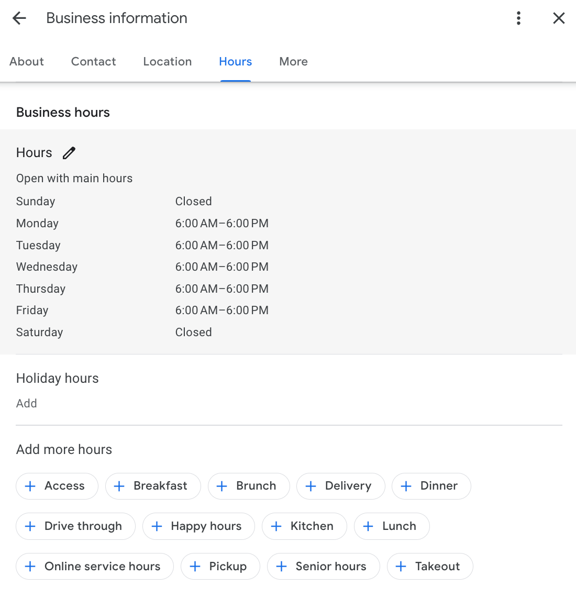Go to the More tab
Screen dimensions: 576x598
(x=293, y=62)
